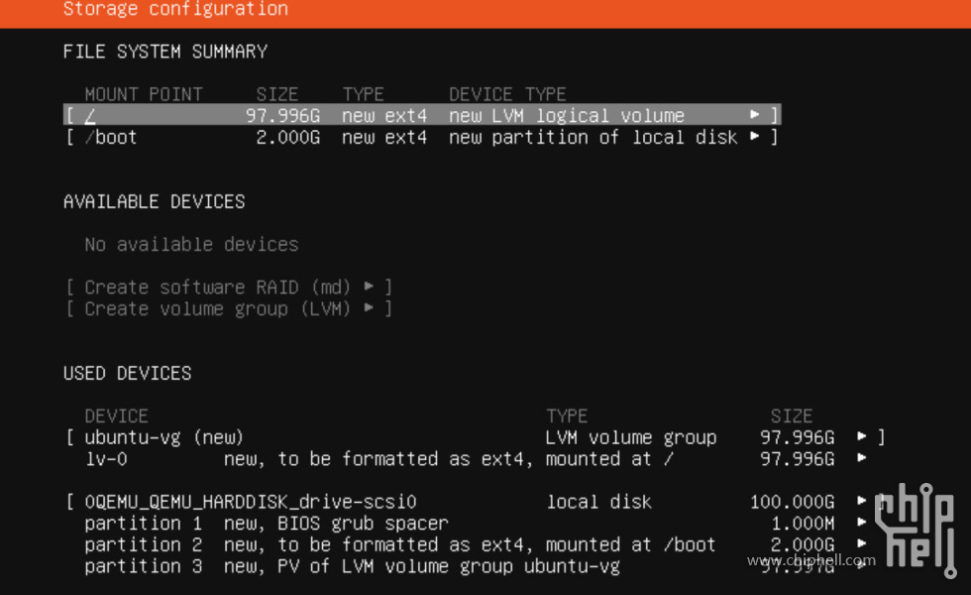Select ubuntu-vg (new) device
The width and height of the screenshot is (971, 595).
(476, 437)
